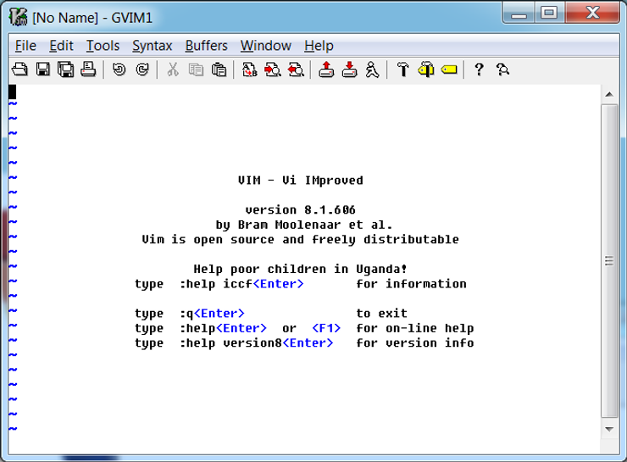
Task: Click the Jump to tag icon
Action: [x=448, y=70]
